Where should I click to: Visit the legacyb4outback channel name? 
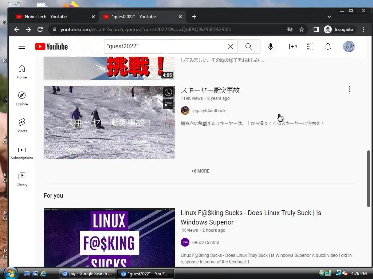click(209, 111)
